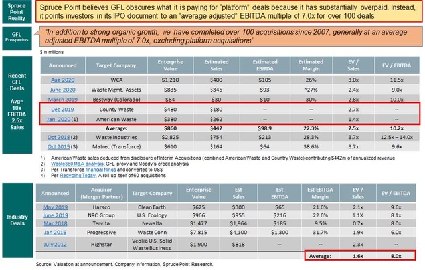The image size is (425, 270).
Task: Click the 1.6x industry average EV/Sales
Action: [358, 256]
